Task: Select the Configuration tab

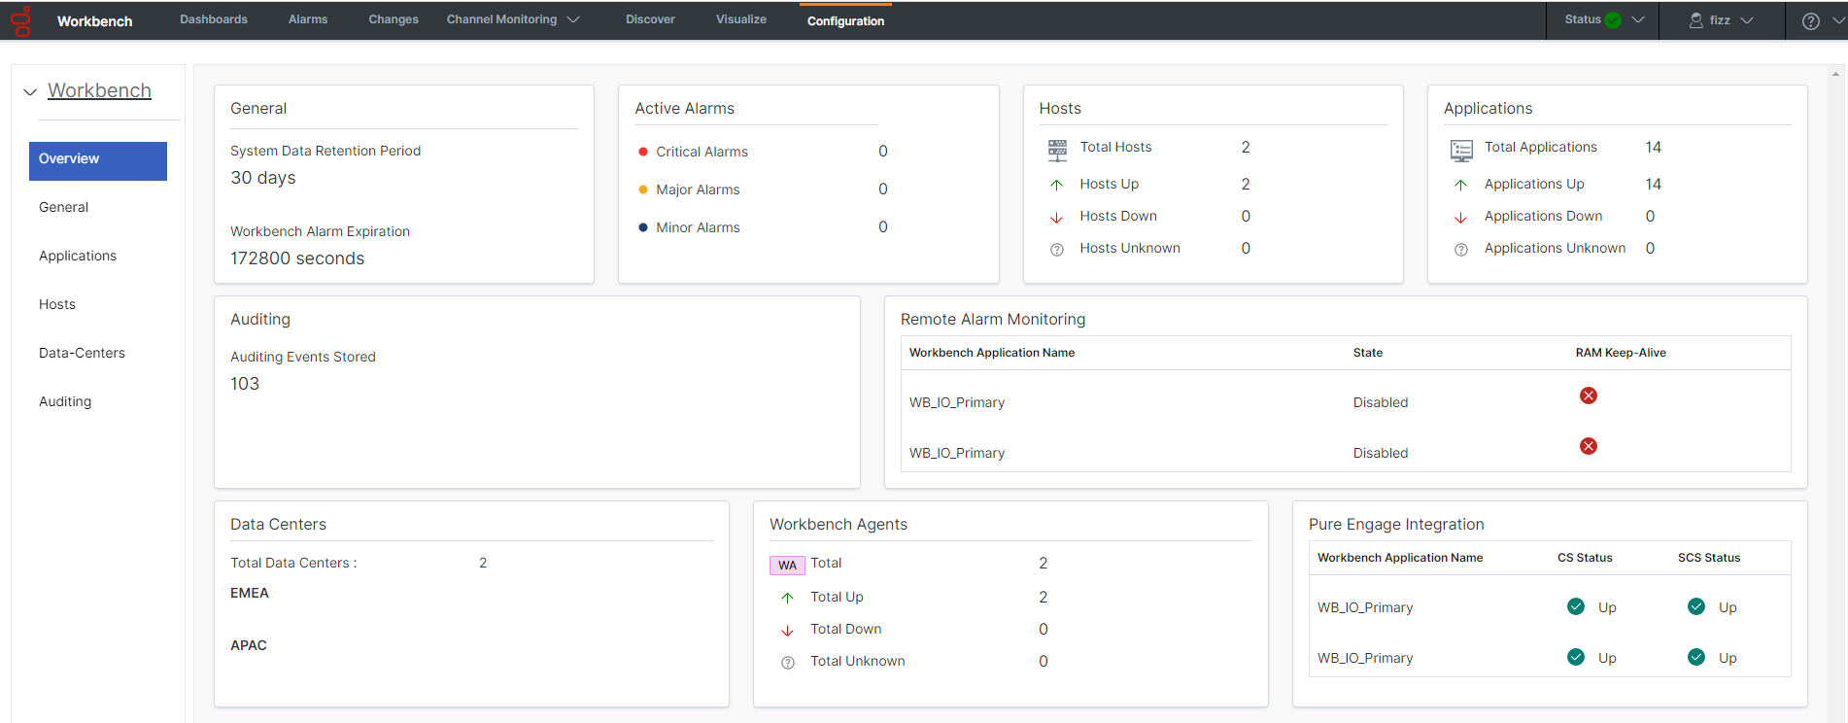Action: pos(845,21)
